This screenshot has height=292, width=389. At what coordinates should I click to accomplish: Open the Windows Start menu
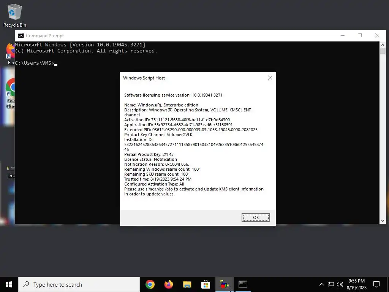[9, 284]
